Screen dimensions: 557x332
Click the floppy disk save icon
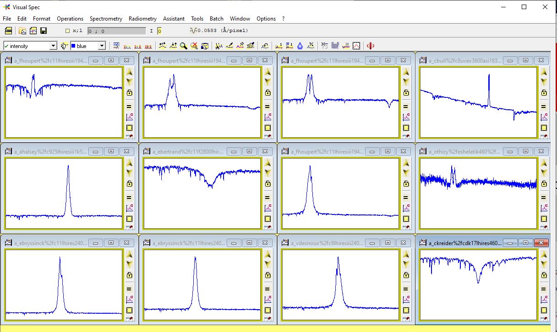pyautogui.click(x=44, y=31)
